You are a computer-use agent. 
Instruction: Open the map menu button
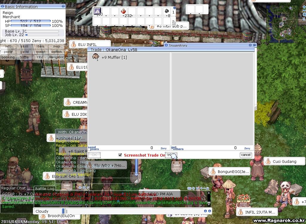pos(56,46)
